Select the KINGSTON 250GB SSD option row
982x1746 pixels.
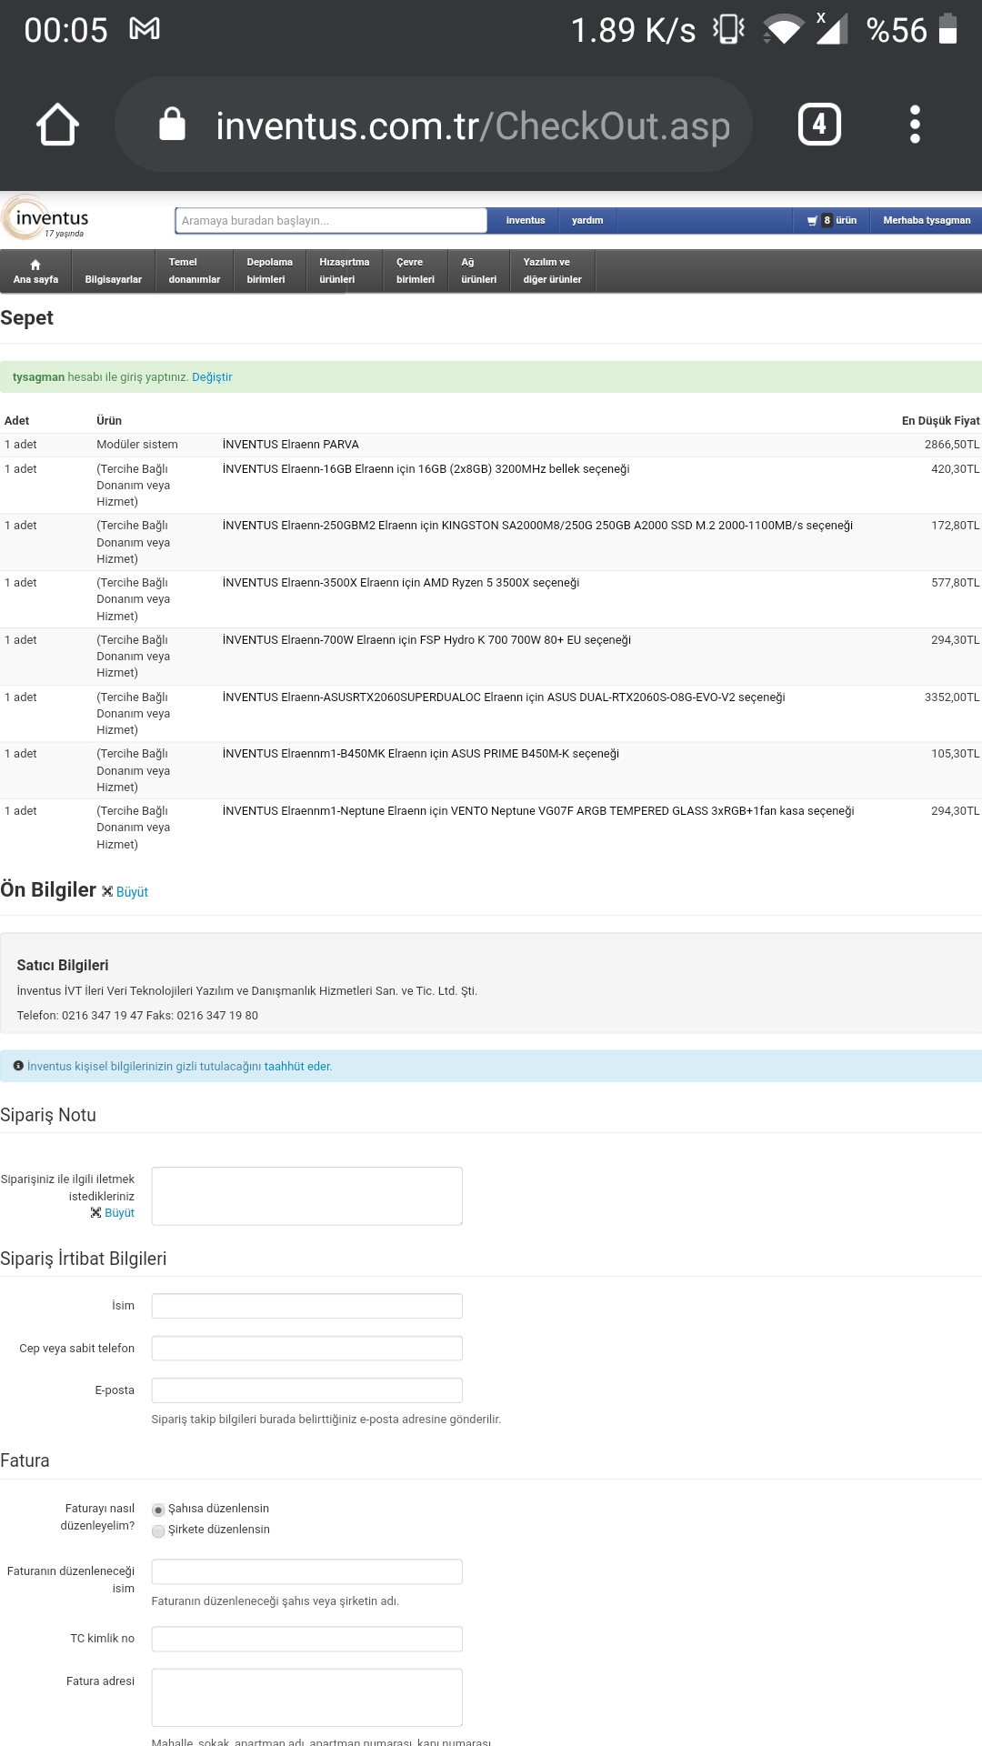pos(491,542)
